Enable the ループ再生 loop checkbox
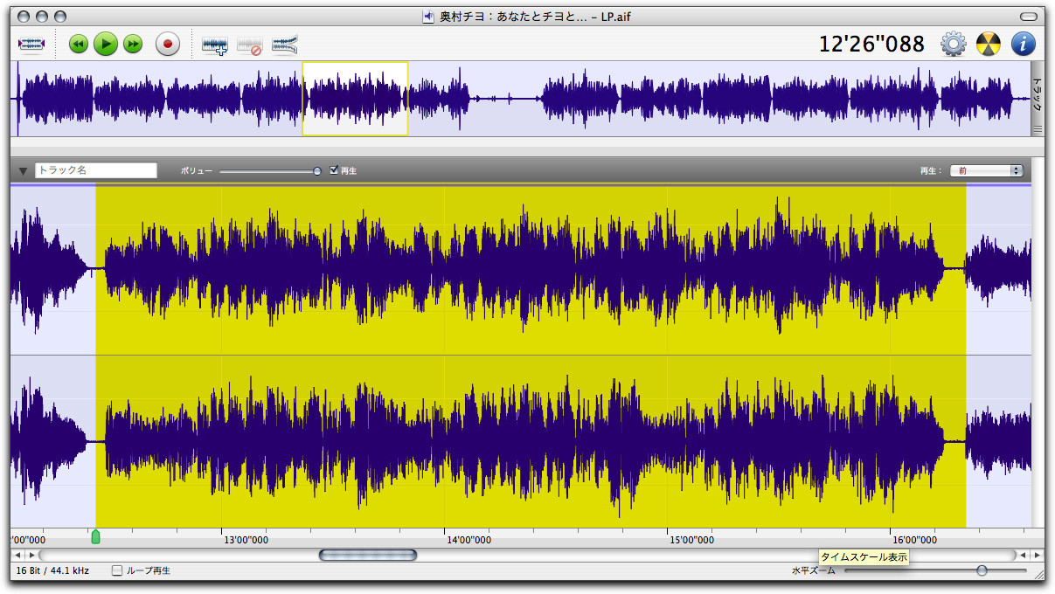1055x594 pixels. [117, 570]
